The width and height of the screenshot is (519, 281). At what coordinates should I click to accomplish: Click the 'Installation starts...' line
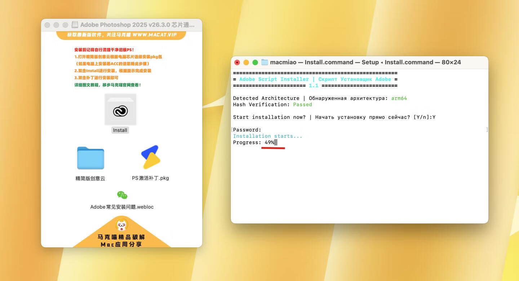268,136
